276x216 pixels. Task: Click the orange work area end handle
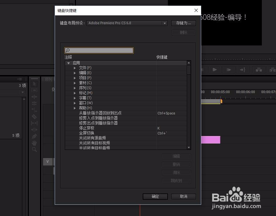tap(221, 101)
